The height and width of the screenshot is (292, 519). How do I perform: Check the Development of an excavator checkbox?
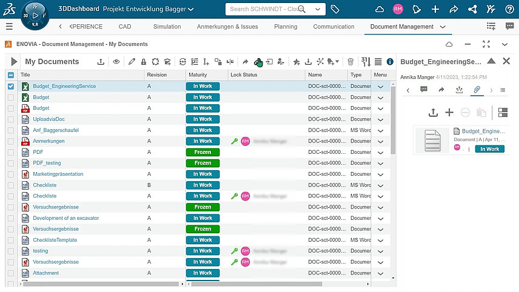(x=11, y=218)
